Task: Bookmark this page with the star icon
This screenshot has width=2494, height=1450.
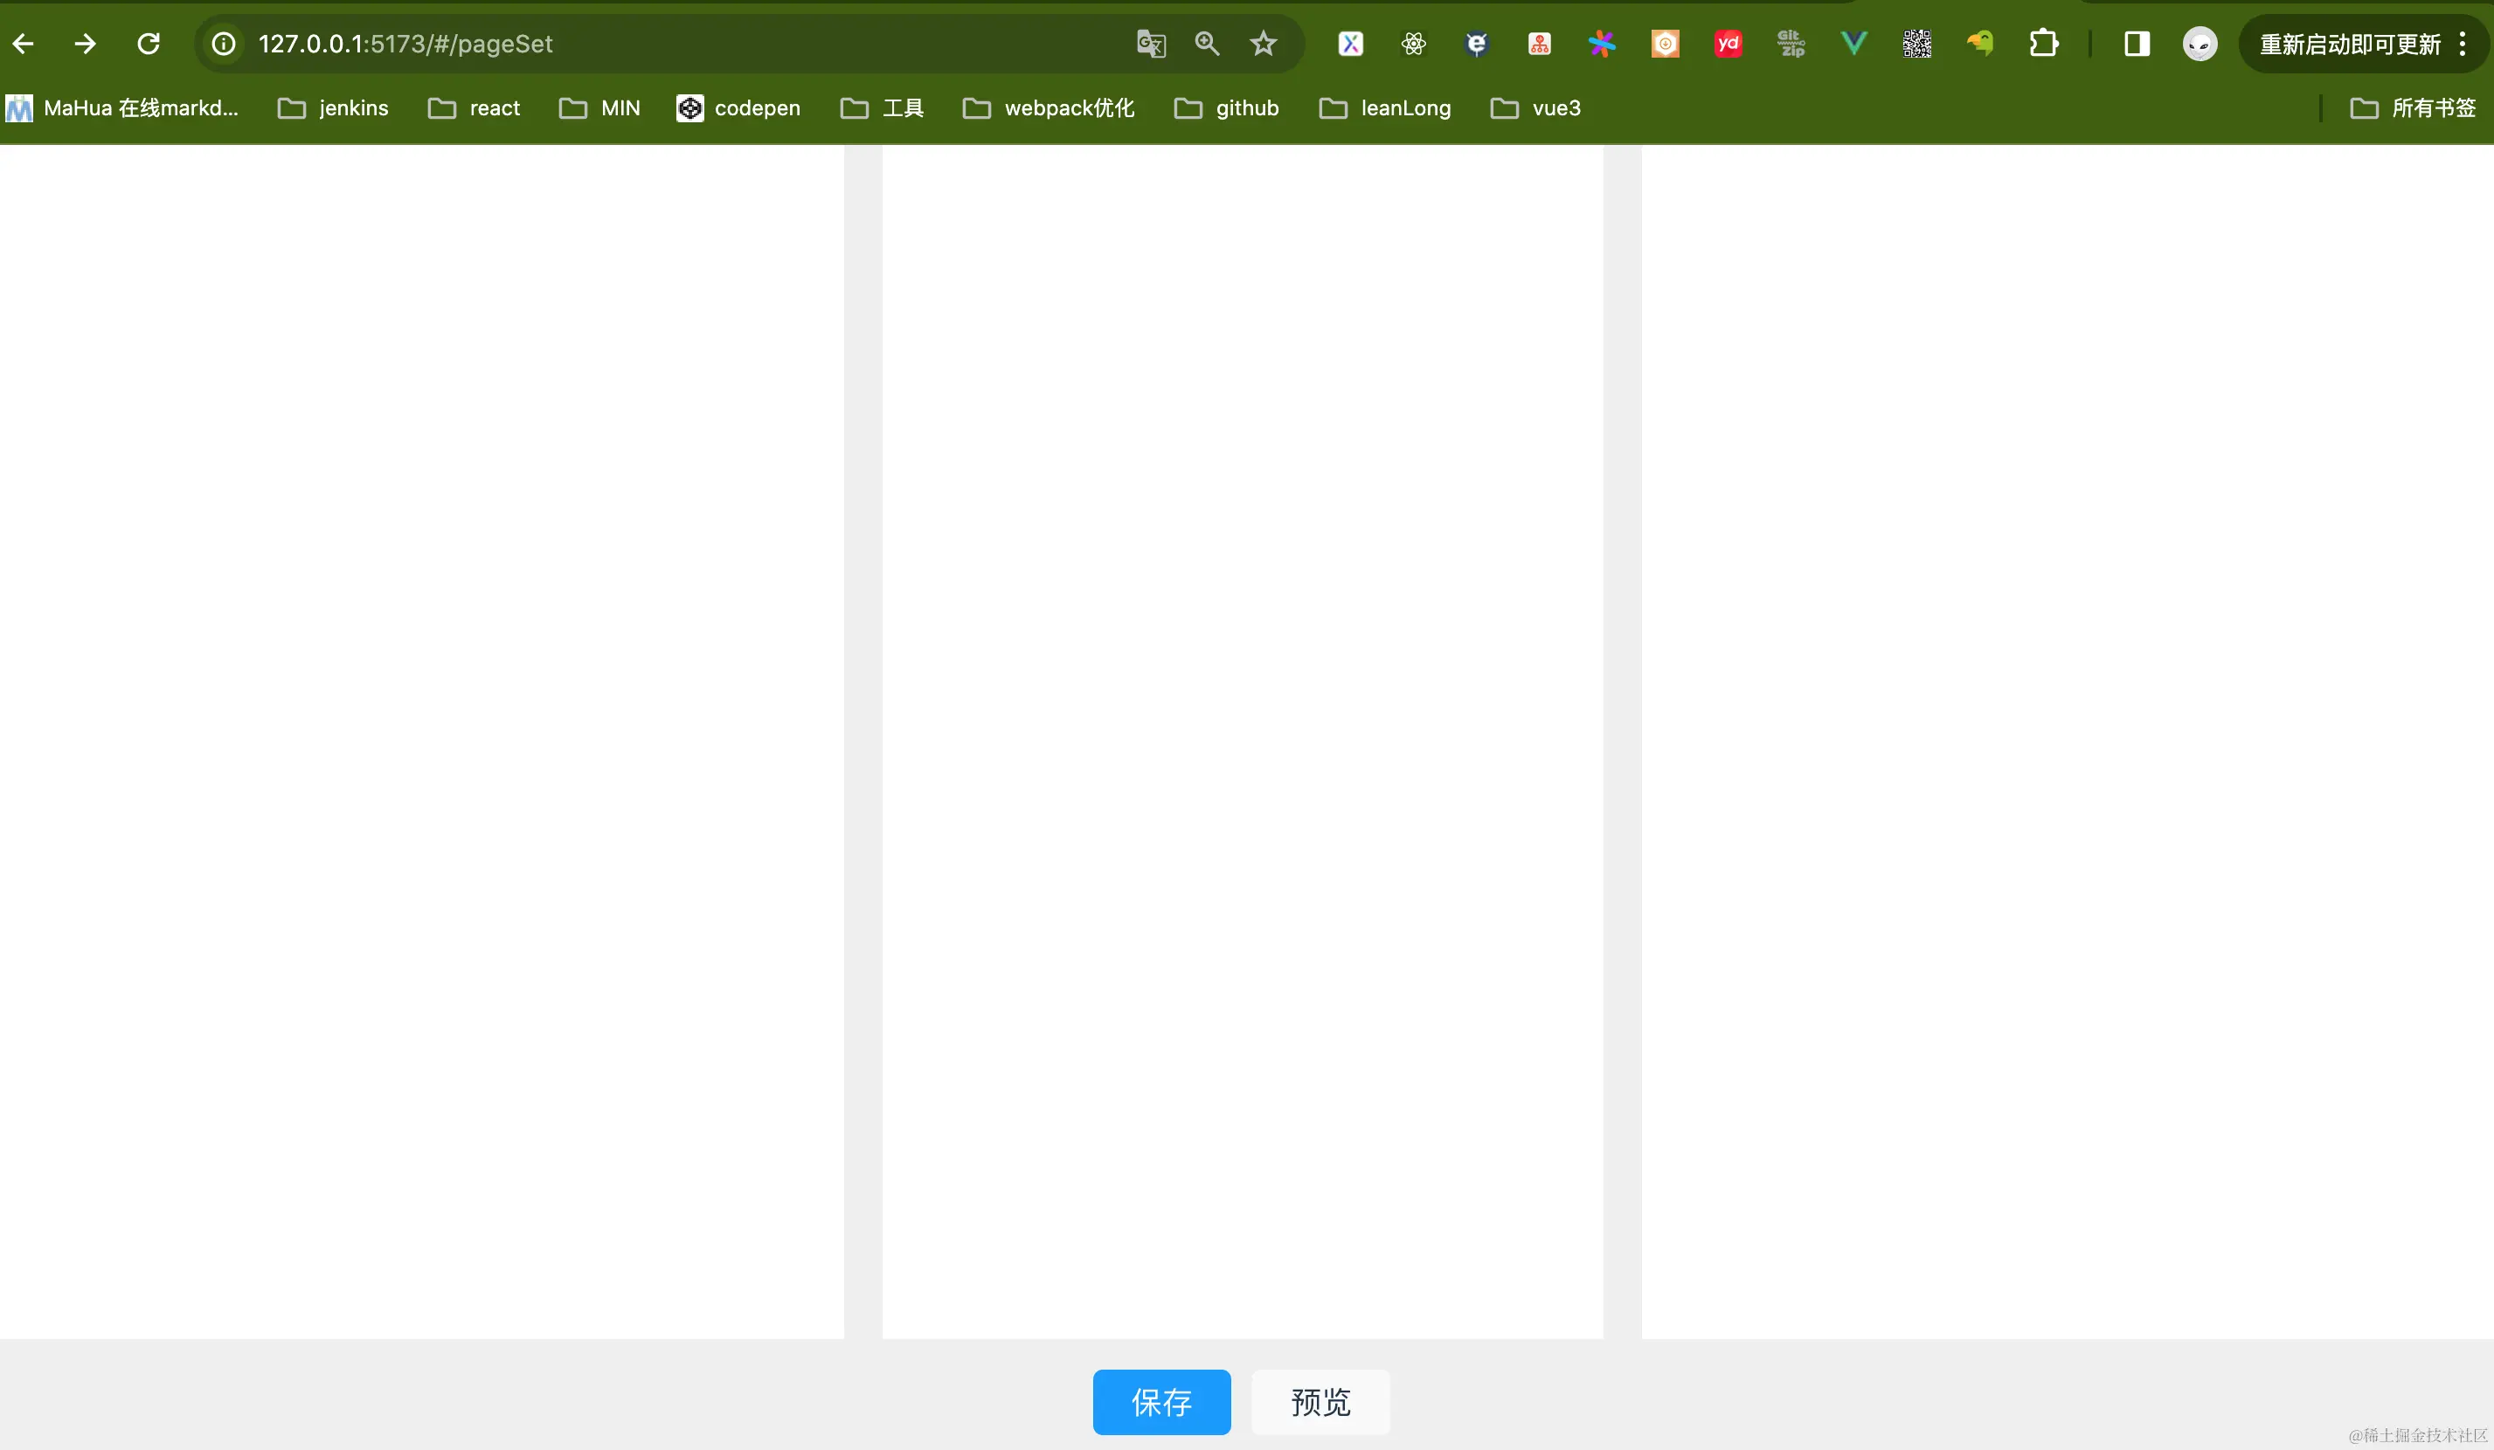Action: pos(1263,44)
